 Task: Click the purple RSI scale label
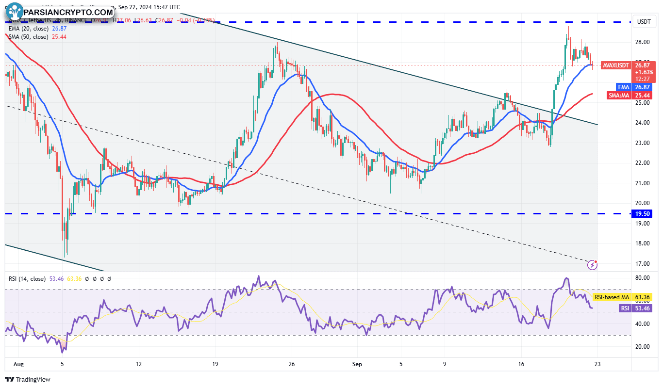625,308
